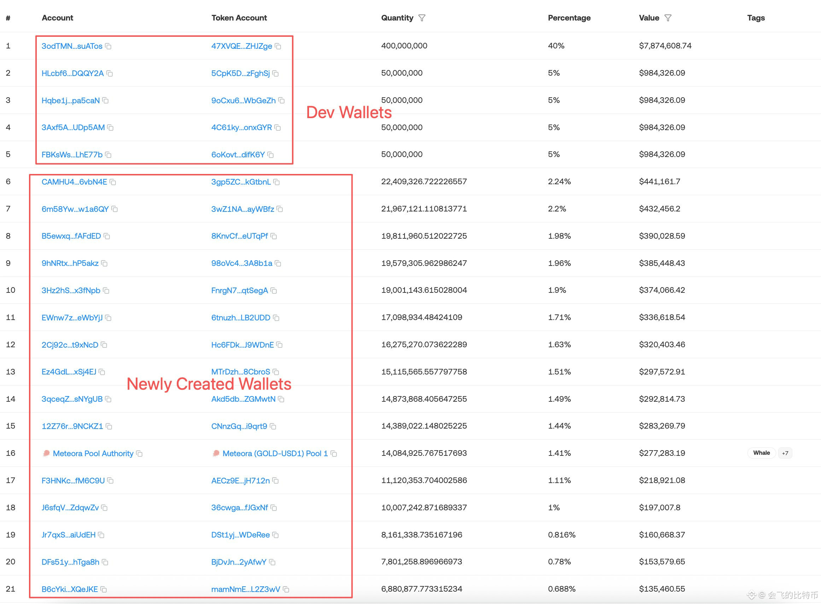Open Meteora (GOLD-USD1) Pool 1 link
This screenshot has height=604, width=821.
coord(275,453)
